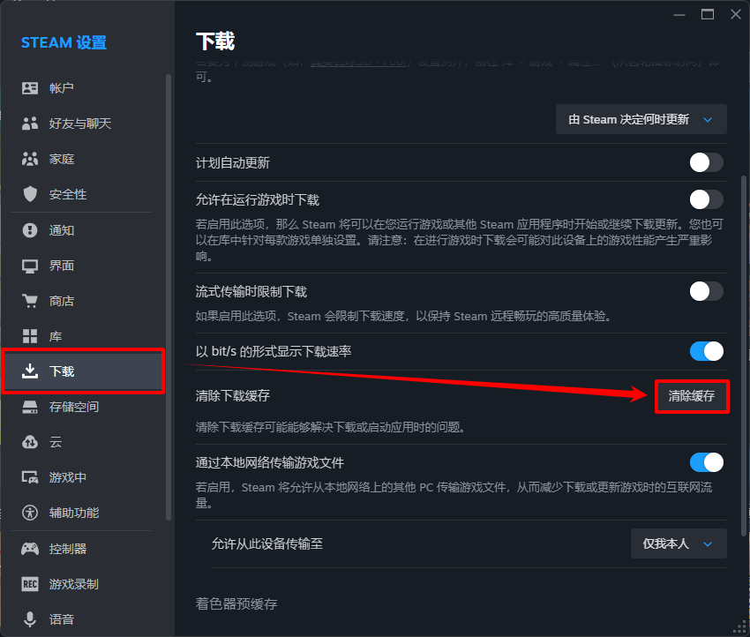
Task: Maximize the Steam settings window
Action: [x=708, y=14]
